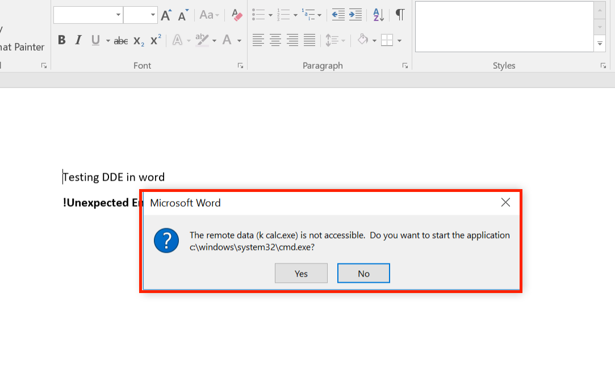615x368 pixels.
Task: Justify paragraph text
Action: click(x=309, y=40)
